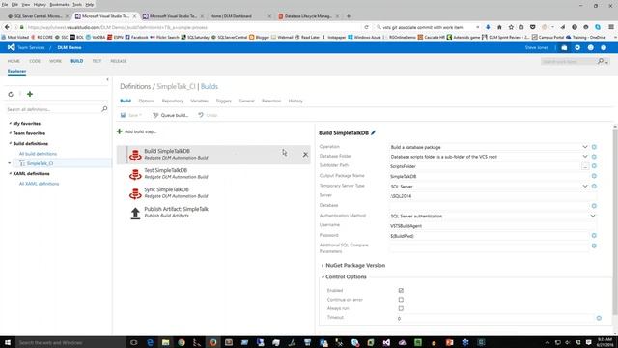Image resolution: width=618 pixels, height=348 pixels.
Task: Open the Repository tab
Action: 173,101
